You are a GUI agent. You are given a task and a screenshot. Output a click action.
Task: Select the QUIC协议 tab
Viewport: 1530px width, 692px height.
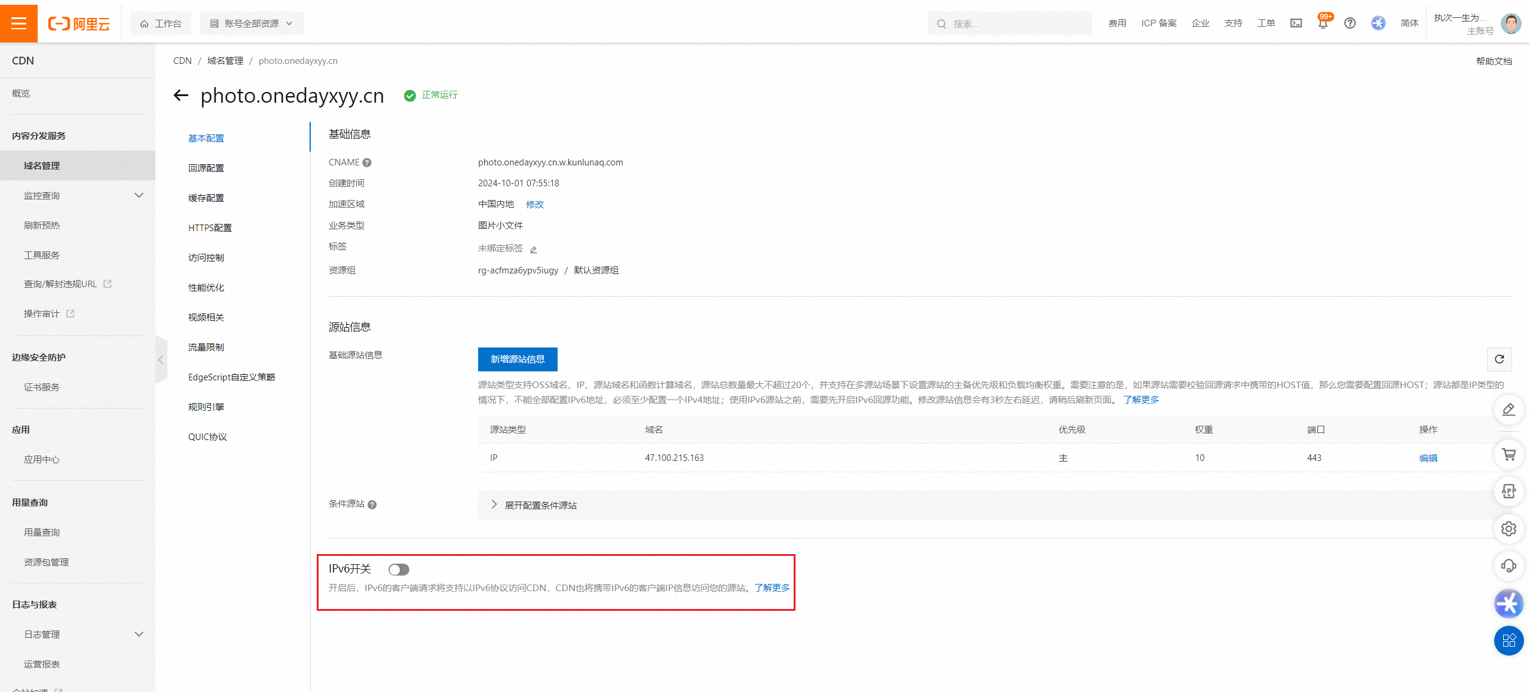click(x=207, y=436)
